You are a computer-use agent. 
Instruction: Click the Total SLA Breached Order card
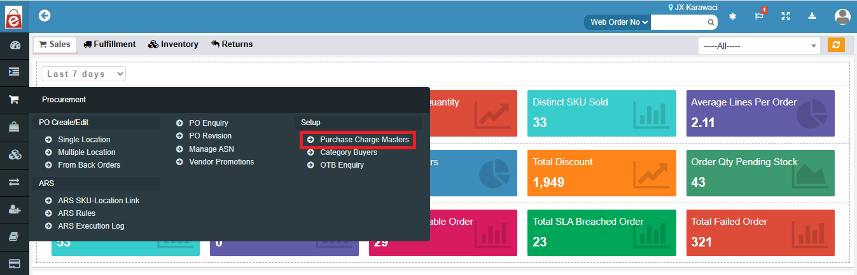(602, 233)
